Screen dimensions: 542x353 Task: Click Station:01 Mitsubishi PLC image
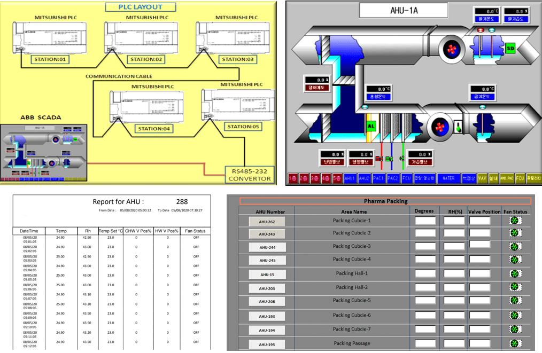(x=50, y=37)
